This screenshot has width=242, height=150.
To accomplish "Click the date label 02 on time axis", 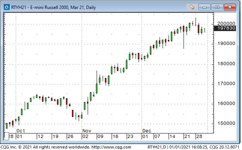I will pyautogui.click(x=85, y=136).
